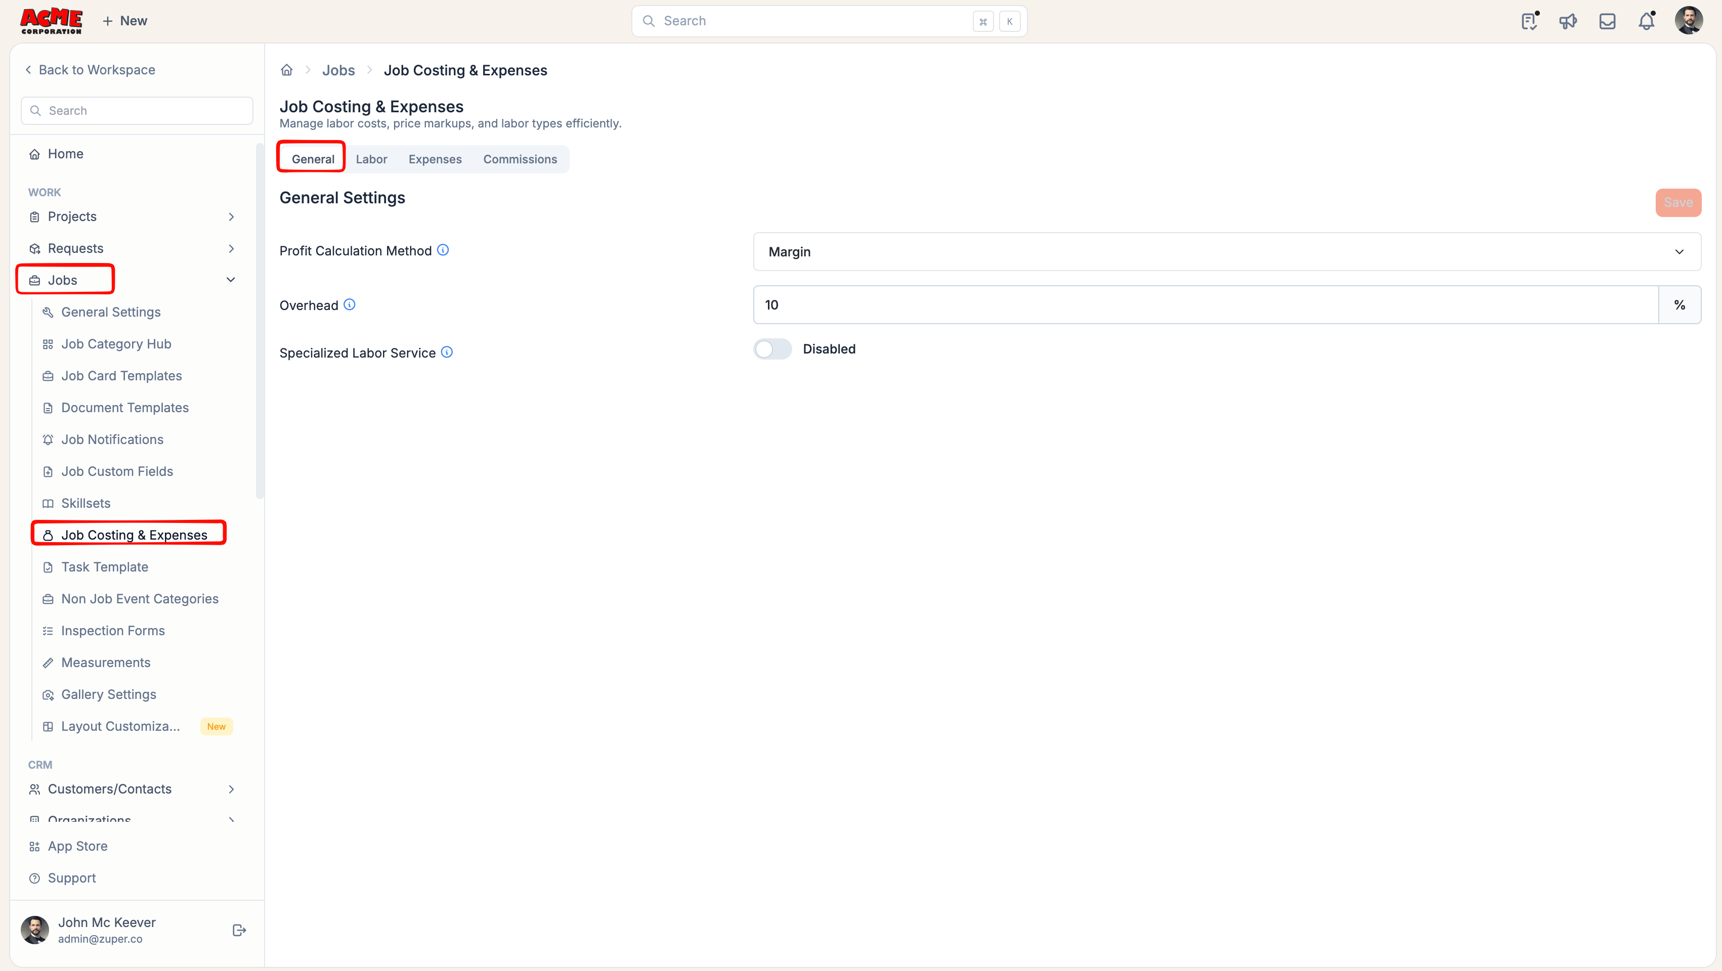Open Job Notifications settings
Viewport: 1722px width, 971px height.
(112, 439)
